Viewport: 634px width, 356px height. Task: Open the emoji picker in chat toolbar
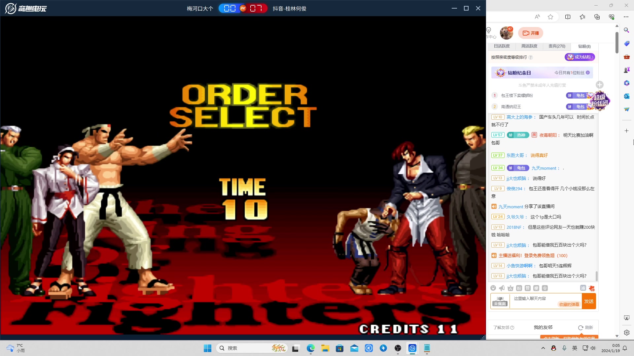tap(493, 288)
